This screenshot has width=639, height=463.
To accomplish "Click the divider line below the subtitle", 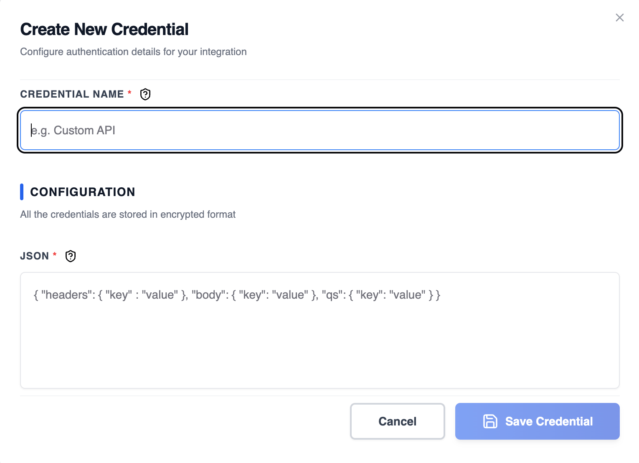I will (320, 79).
